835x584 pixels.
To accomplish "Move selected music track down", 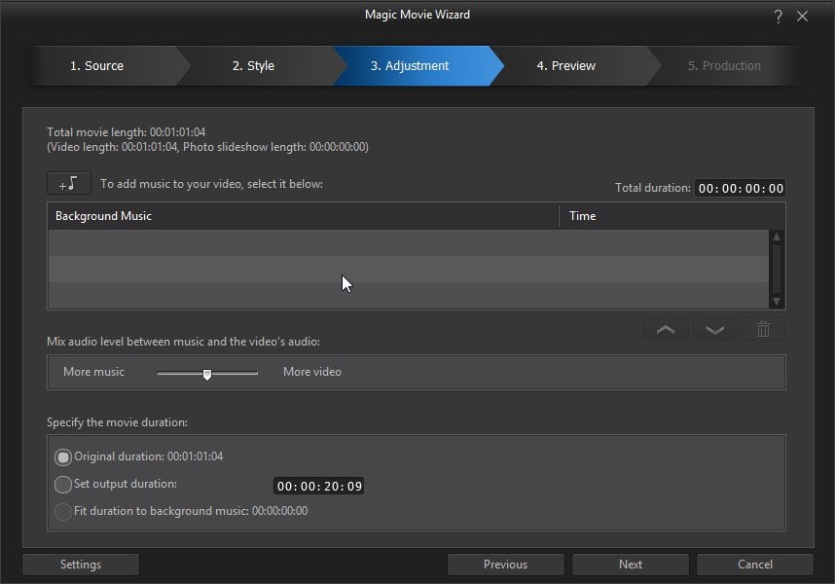I will point(714,330).
